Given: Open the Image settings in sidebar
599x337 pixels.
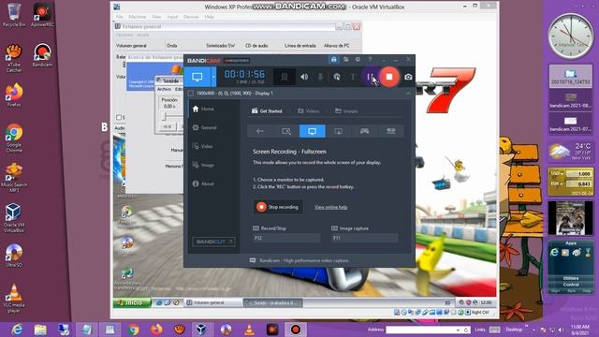Looking at the screenshot, I should (203, 165).
